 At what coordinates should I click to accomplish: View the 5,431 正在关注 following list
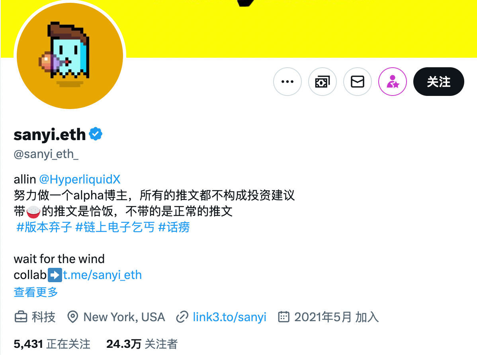pyautogui.click(x=52, y=344)
